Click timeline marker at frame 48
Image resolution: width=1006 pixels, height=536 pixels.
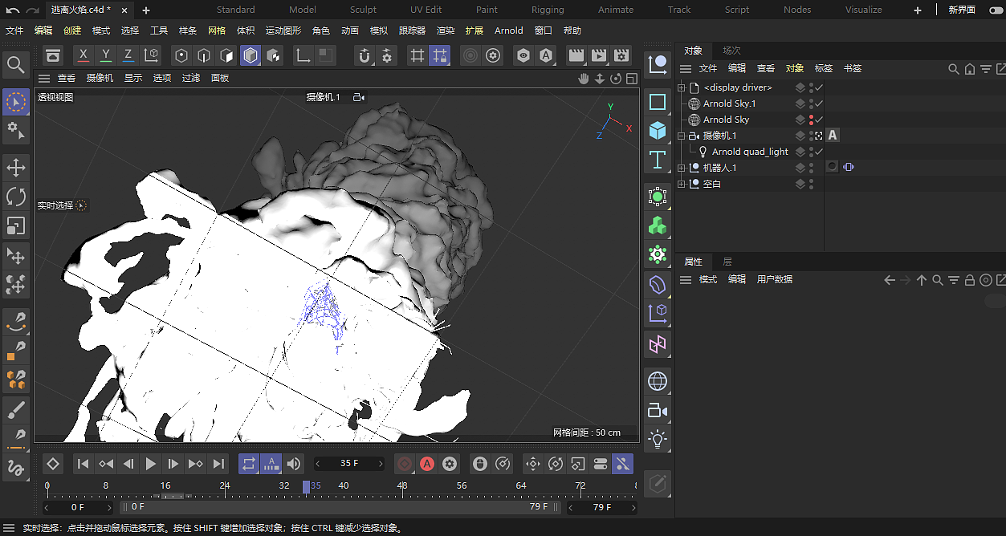(x=402, y=485)
